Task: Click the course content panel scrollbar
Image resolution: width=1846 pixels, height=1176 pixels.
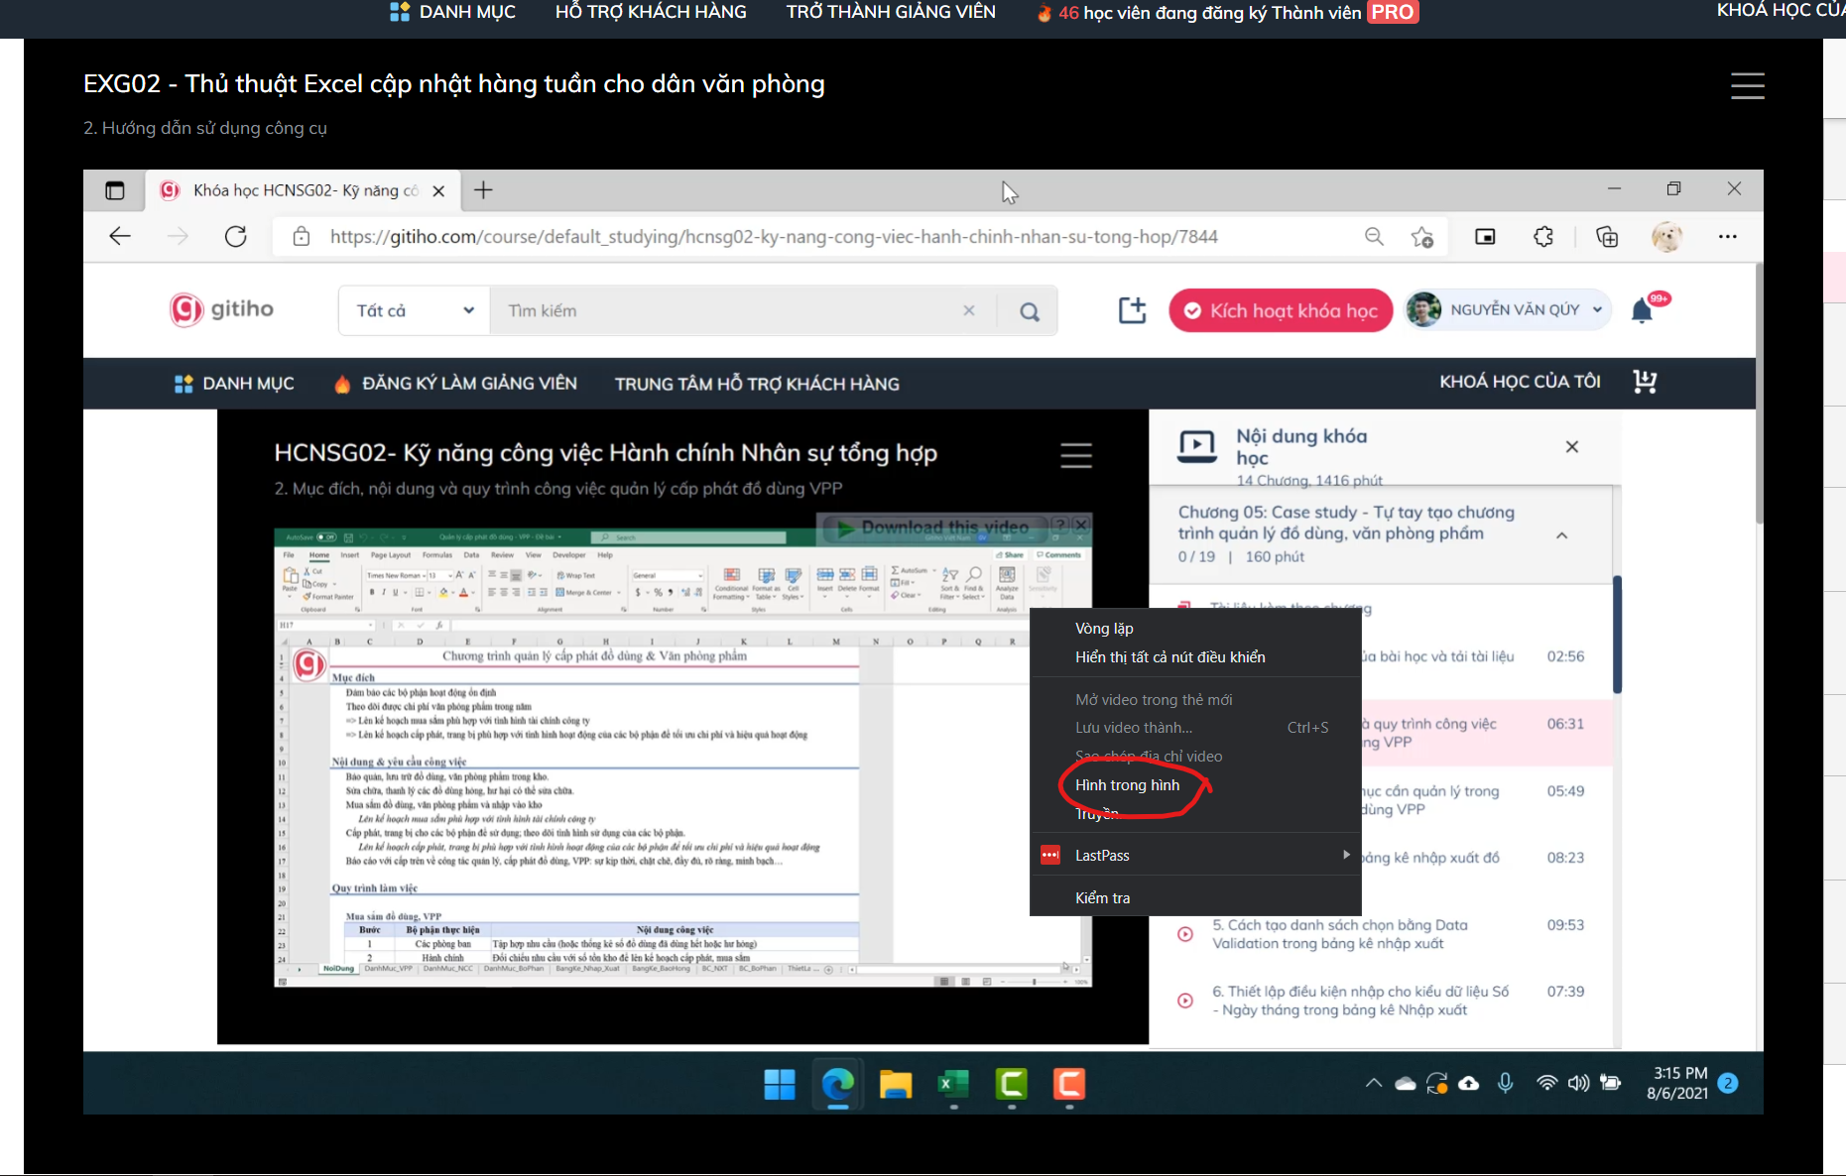Action: click(1617, 635)
